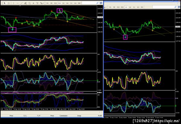
Task: Set right window chart to H1
Action: click(126, 7)
